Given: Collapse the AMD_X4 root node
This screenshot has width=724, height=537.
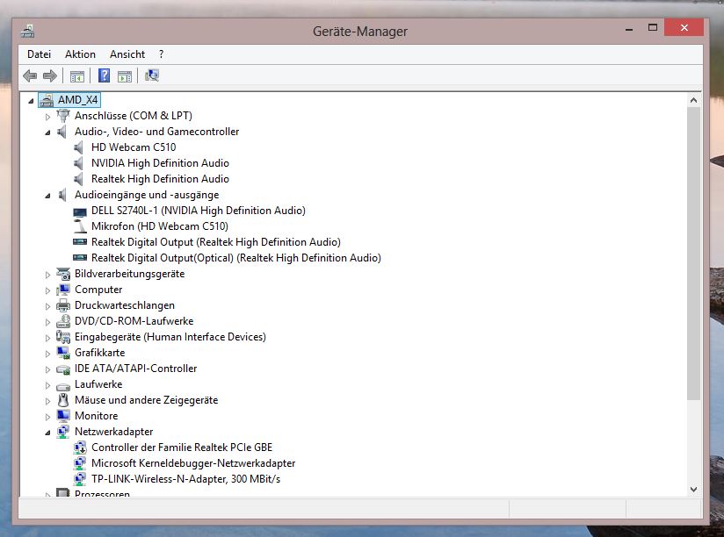Looking at the screenshot, I should (31, 101).
